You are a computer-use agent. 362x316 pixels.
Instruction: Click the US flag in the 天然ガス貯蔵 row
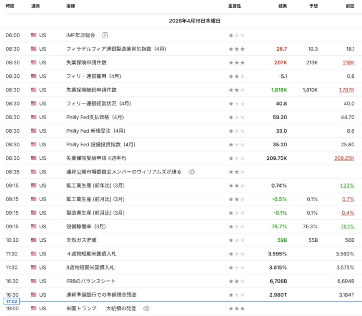(34, 240)
